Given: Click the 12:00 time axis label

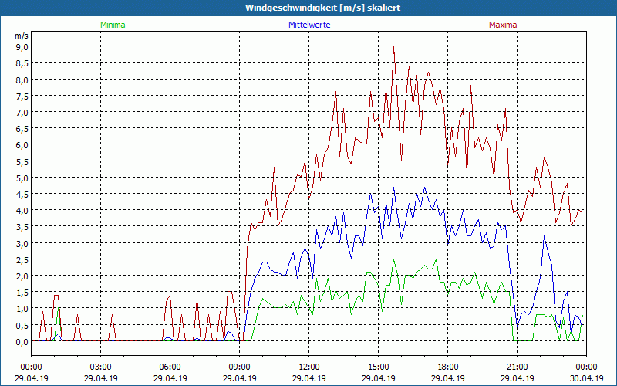Looking at the screenshot, I should click(x=309, y=367).
